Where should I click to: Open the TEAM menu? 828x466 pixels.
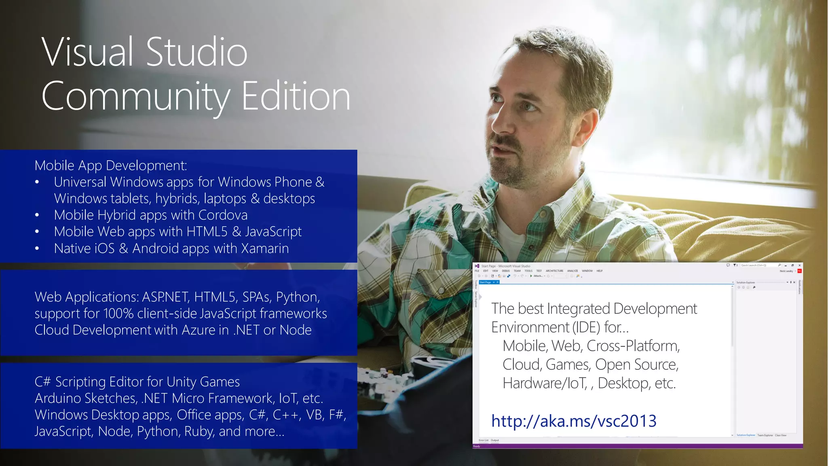[x=517, y=271]
